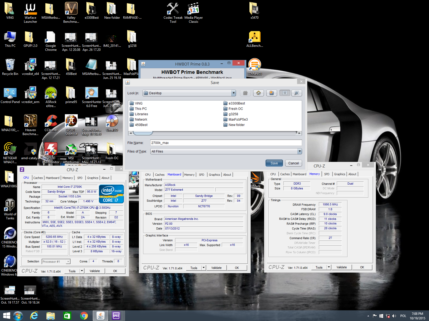Open the UltraISO desktop icon

point(112,123)
